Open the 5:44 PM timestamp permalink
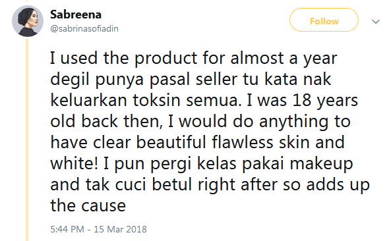The width and height of the screenshot is (391, 241). pyautogui.click(x=67, y=229)
